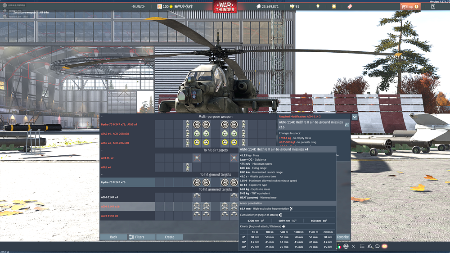Image resolution: width=450 pixels, height=253 pixels.
Task: Click Required Modification: AGM-114 2 text
Action: [x=300, y=117]
